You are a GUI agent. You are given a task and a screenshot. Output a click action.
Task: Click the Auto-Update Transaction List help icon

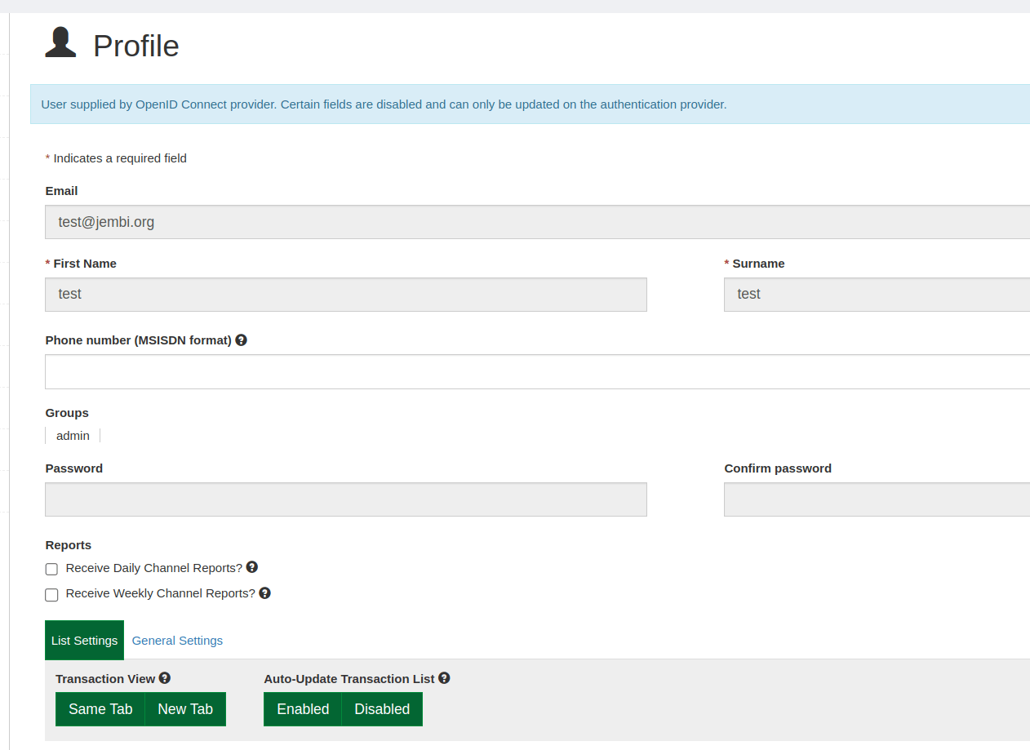(444, 677)
